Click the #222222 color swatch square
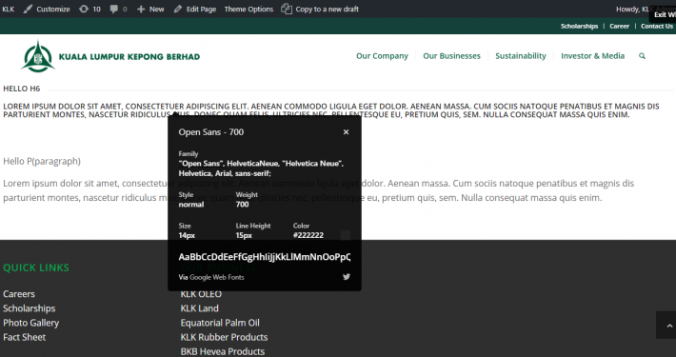Image resolution: width=676 pixels, height=357 pixels. pyautogui.click(x=346, y=235)
